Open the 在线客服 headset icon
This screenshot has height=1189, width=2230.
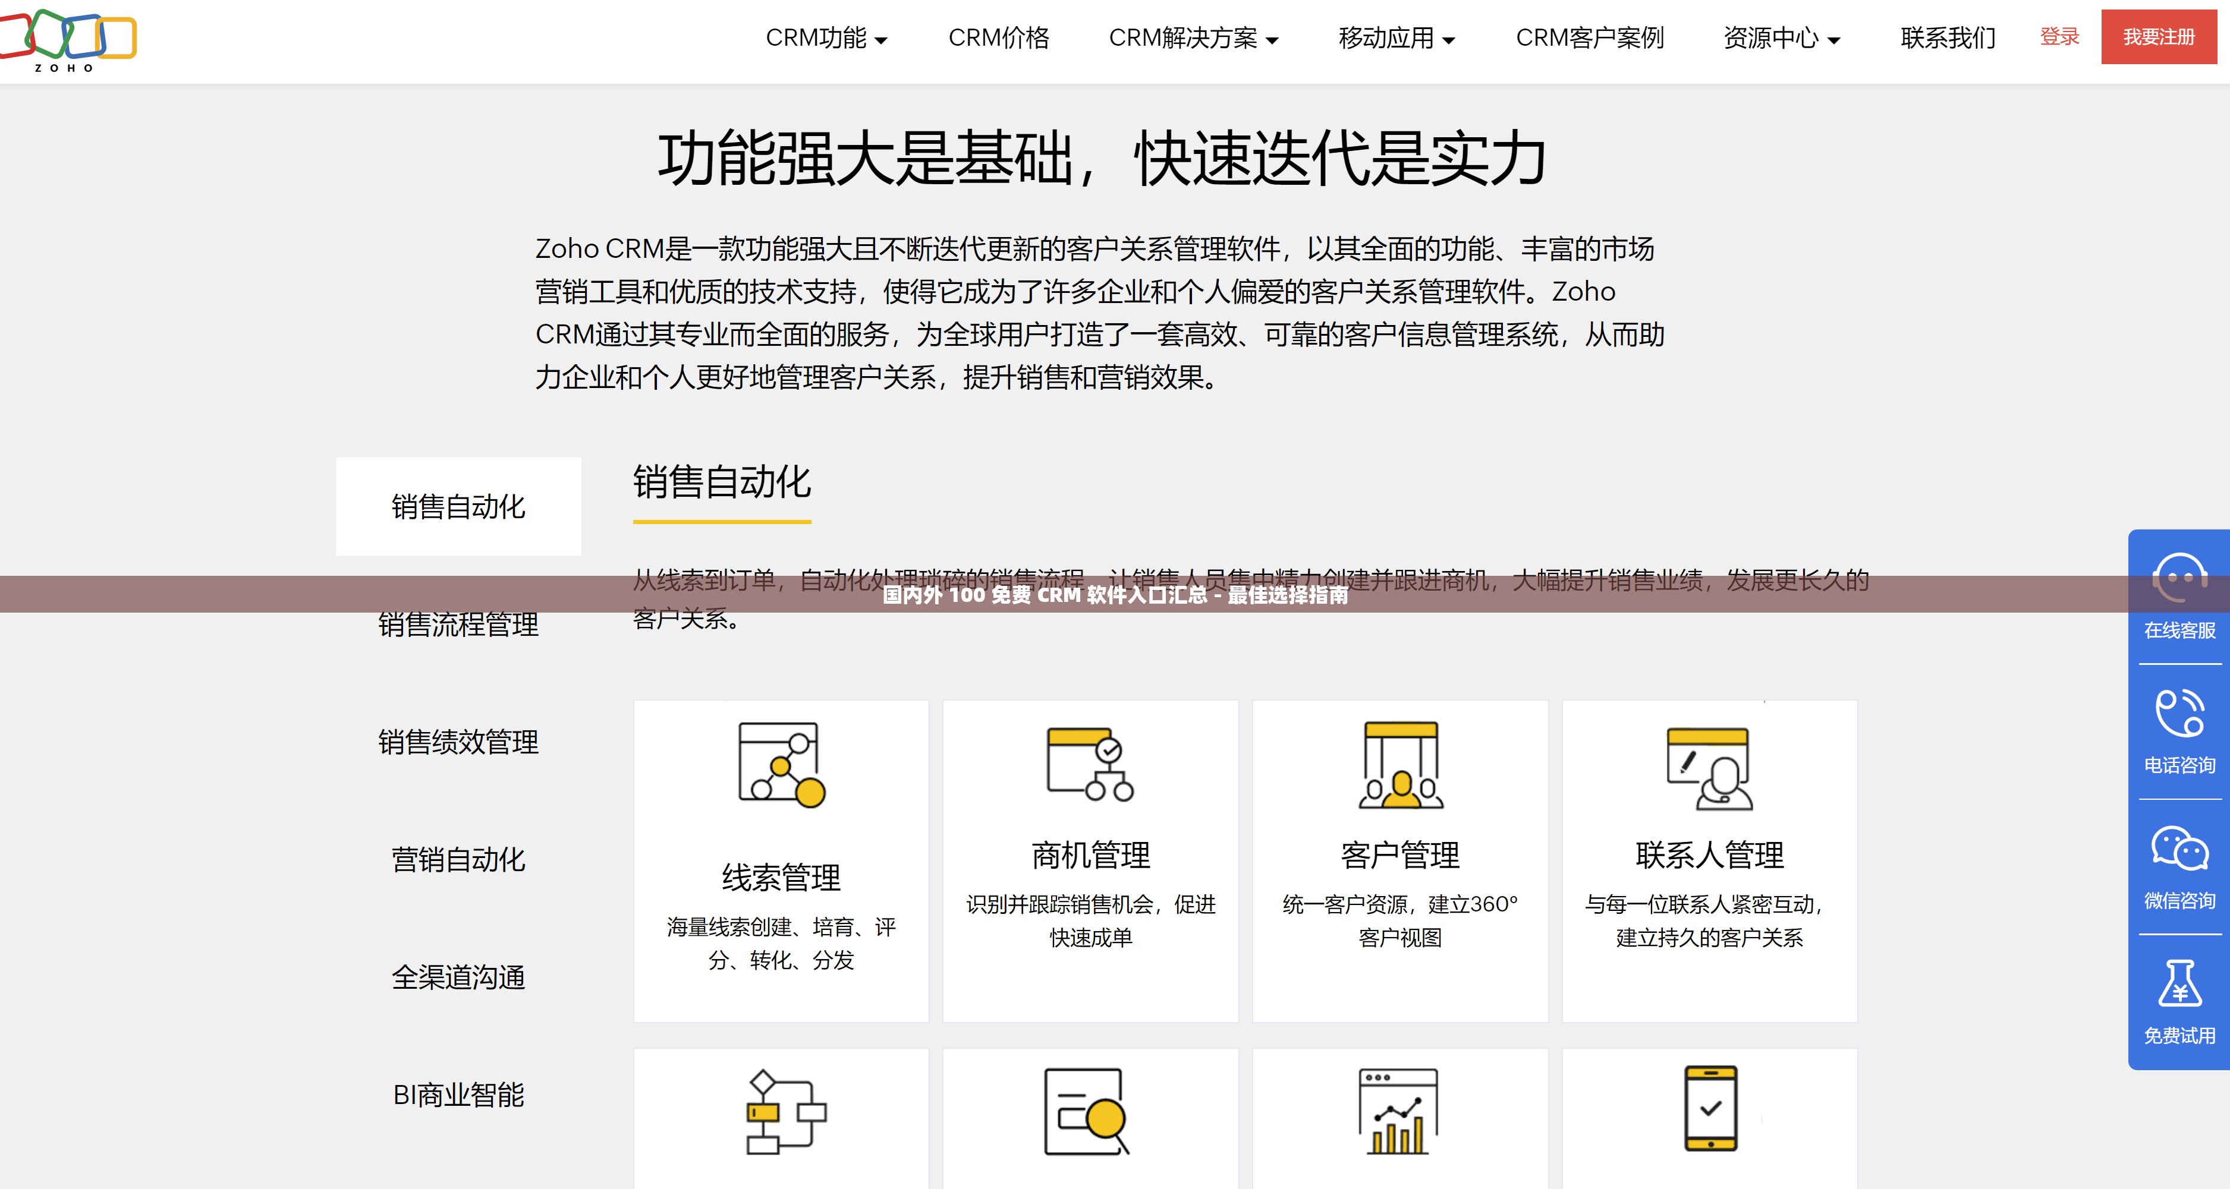click(2179, 577)
